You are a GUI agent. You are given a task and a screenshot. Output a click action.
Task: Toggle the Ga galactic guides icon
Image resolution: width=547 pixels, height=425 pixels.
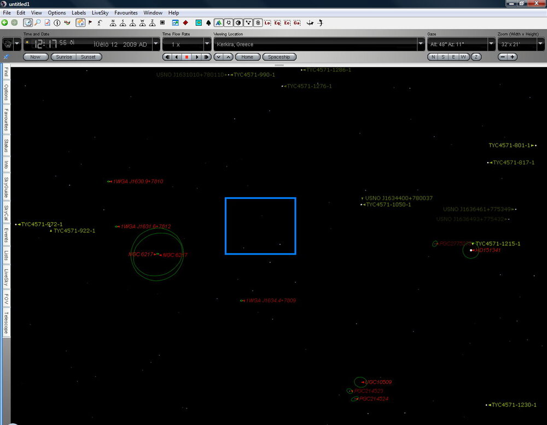[297, 22]
